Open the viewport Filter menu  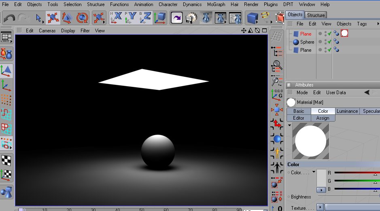[x=85, y=31]
